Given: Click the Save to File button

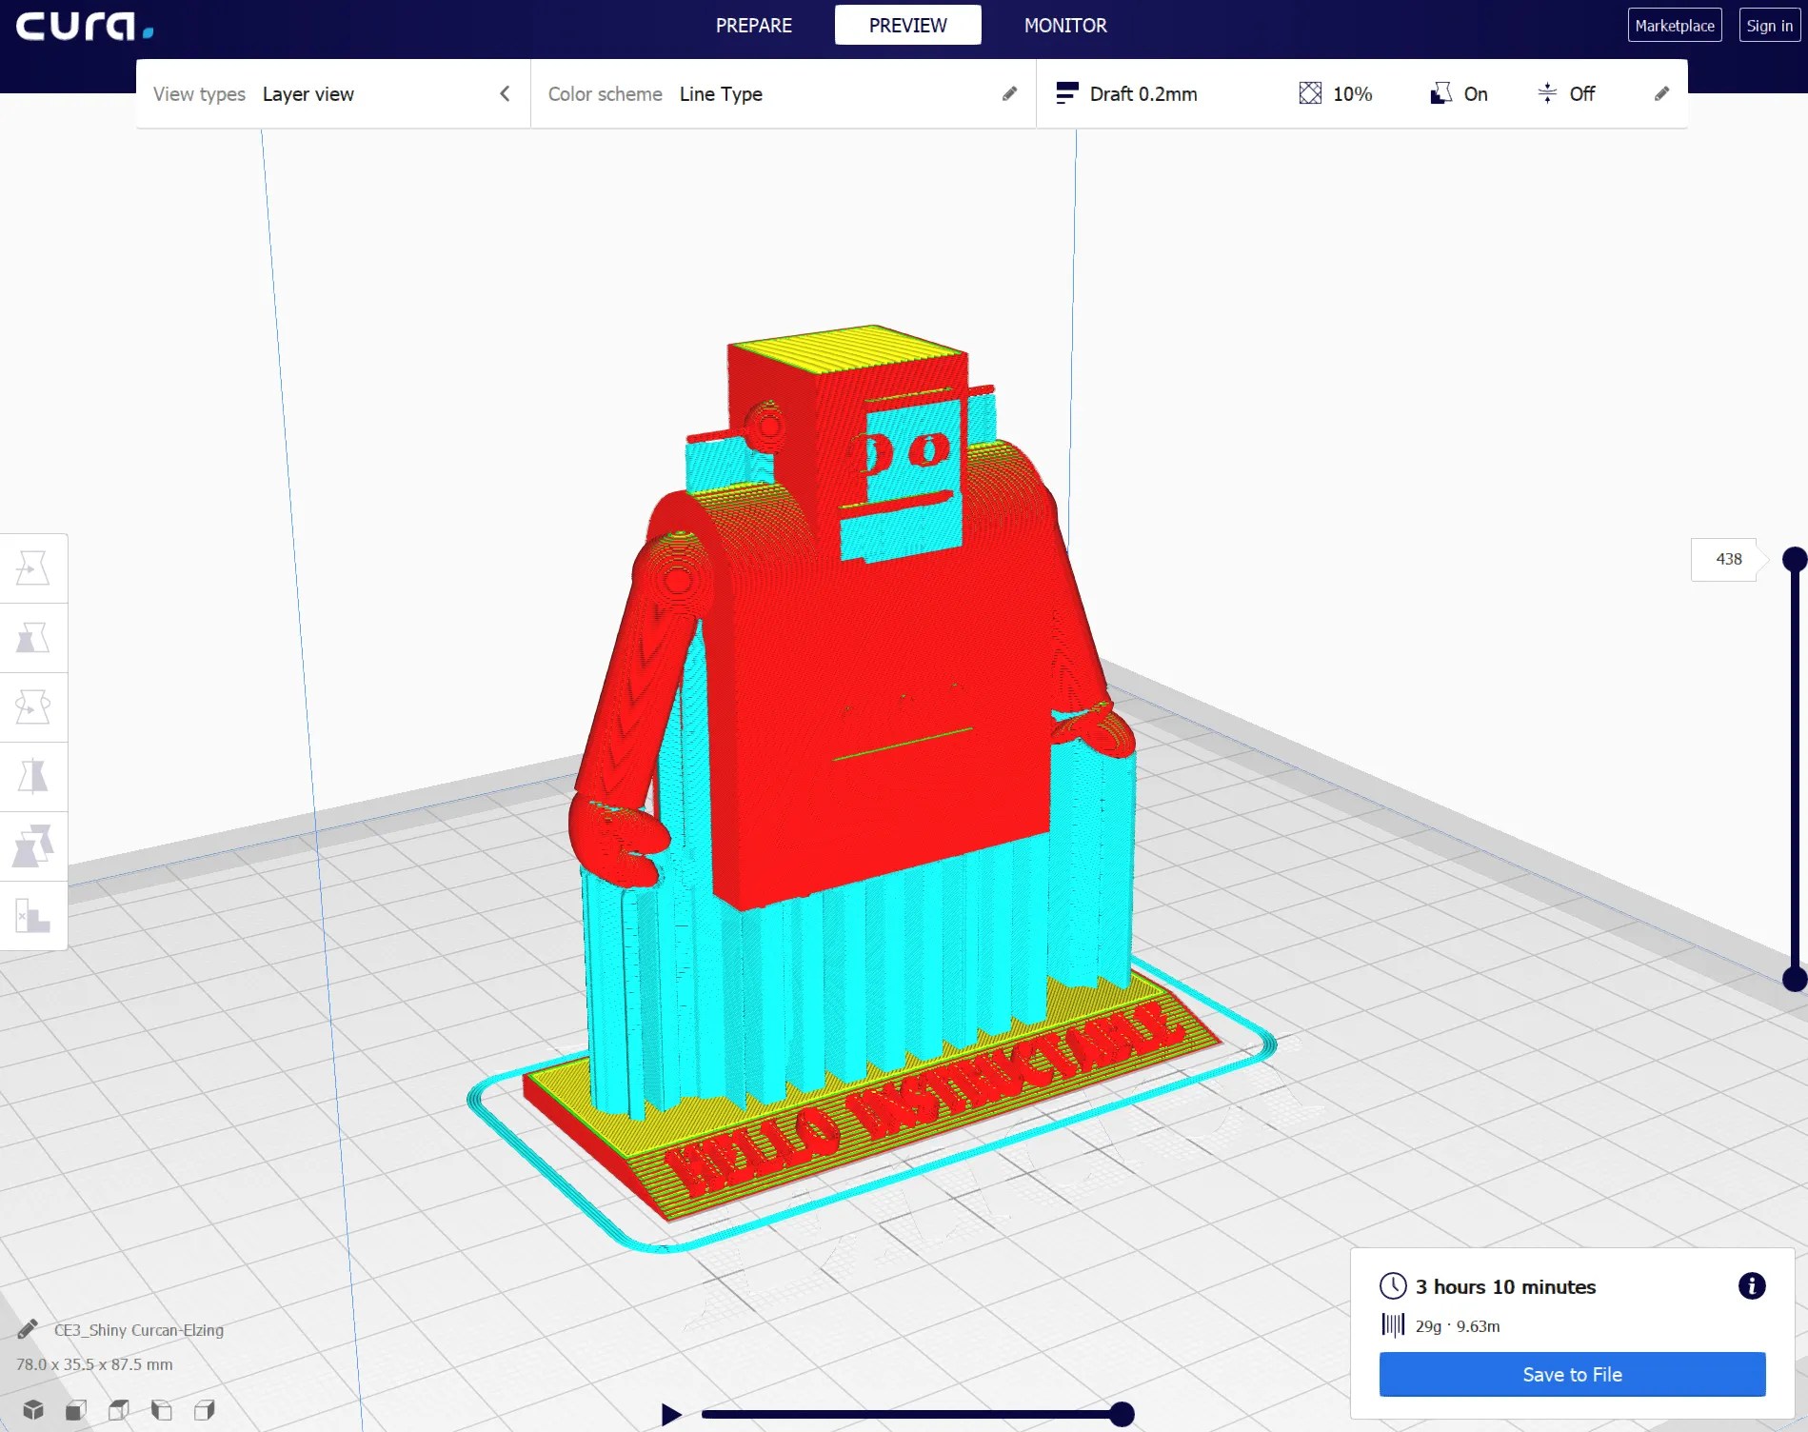Looking at the screenshot, I should [1571, 1374].
